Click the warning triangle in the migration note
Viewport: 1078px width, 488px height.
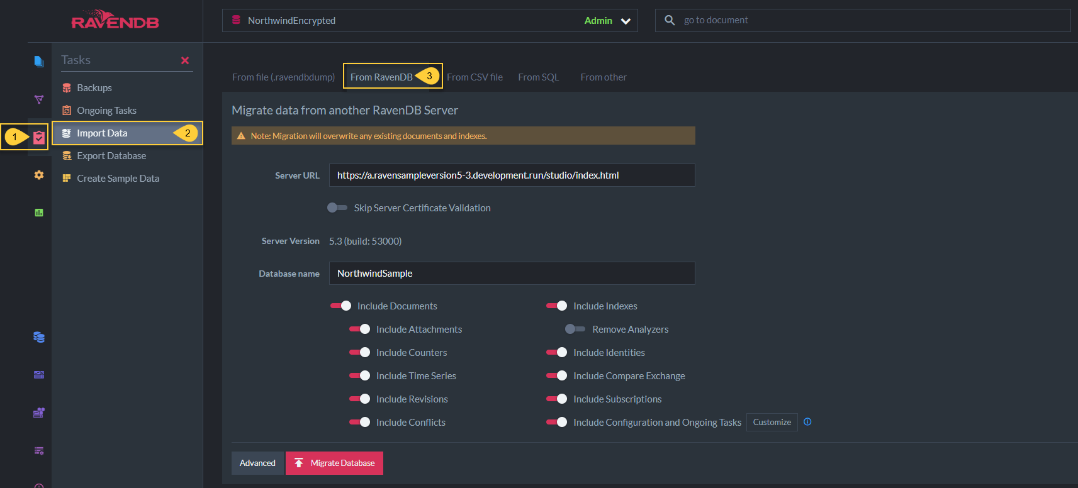[241, 136]
